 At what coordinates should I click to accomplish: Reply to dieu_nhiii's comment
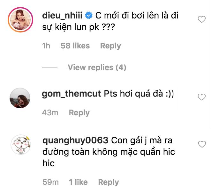pyautogui.click(x=110, y=46)
